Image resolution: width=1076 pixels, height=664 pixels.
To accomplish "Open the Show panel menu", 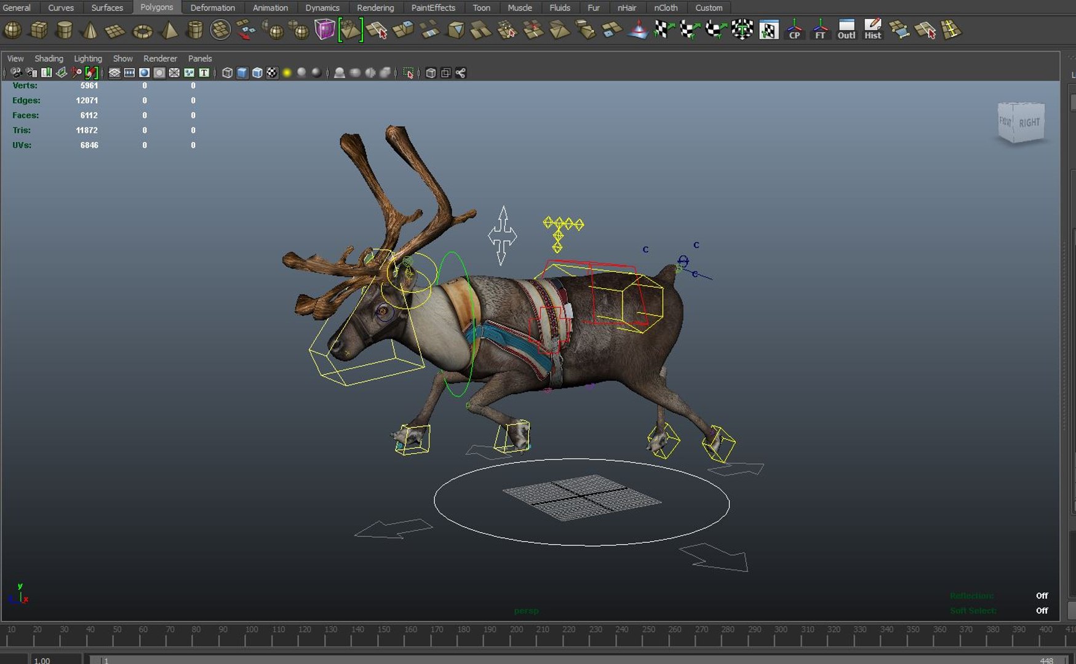I will pyautogui.click(x=122, y=58).
